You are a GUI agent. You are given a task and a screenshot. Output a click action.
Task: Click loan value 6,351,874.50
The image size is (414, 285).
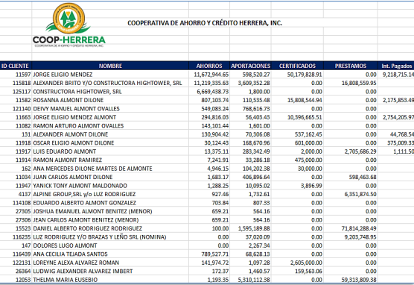(360, 194)
